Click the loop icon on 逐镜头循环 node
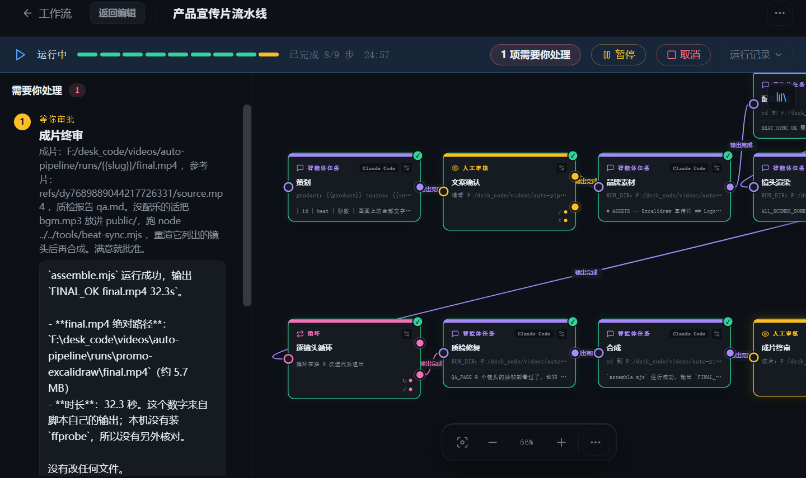Screen dimensions: 806x478 pyautogui.click(x=300, y=334)
